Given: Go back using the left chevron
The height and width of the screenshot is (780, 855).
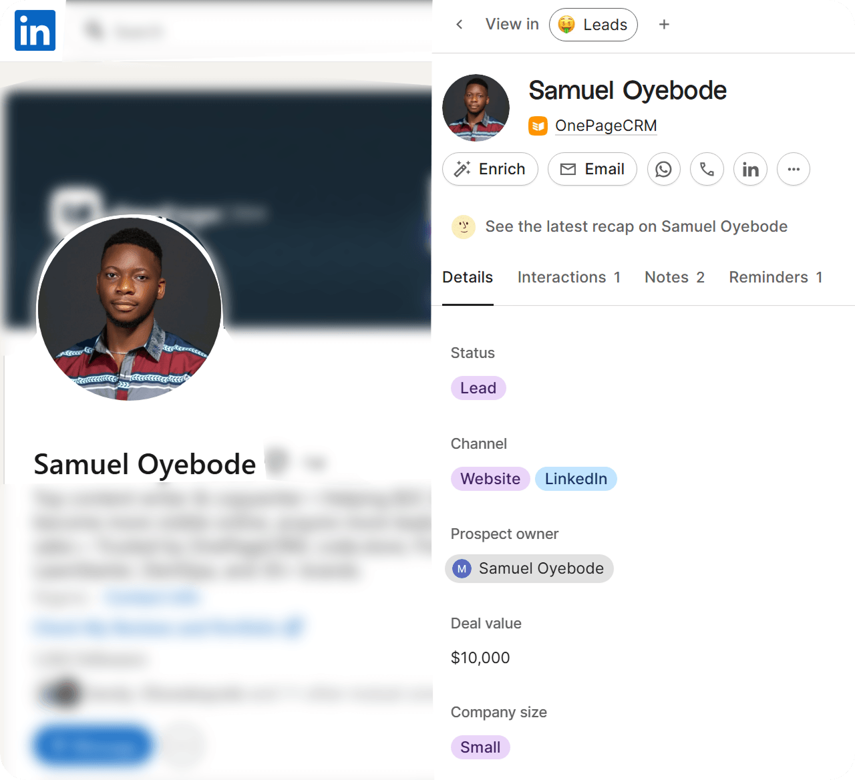Looking at the screenshot, I should coord(460,25).
